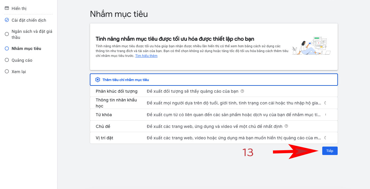This screenshot has height=189, width=370.
Task: Go to Cài đặt chiến dịch step
Action: 29,20
